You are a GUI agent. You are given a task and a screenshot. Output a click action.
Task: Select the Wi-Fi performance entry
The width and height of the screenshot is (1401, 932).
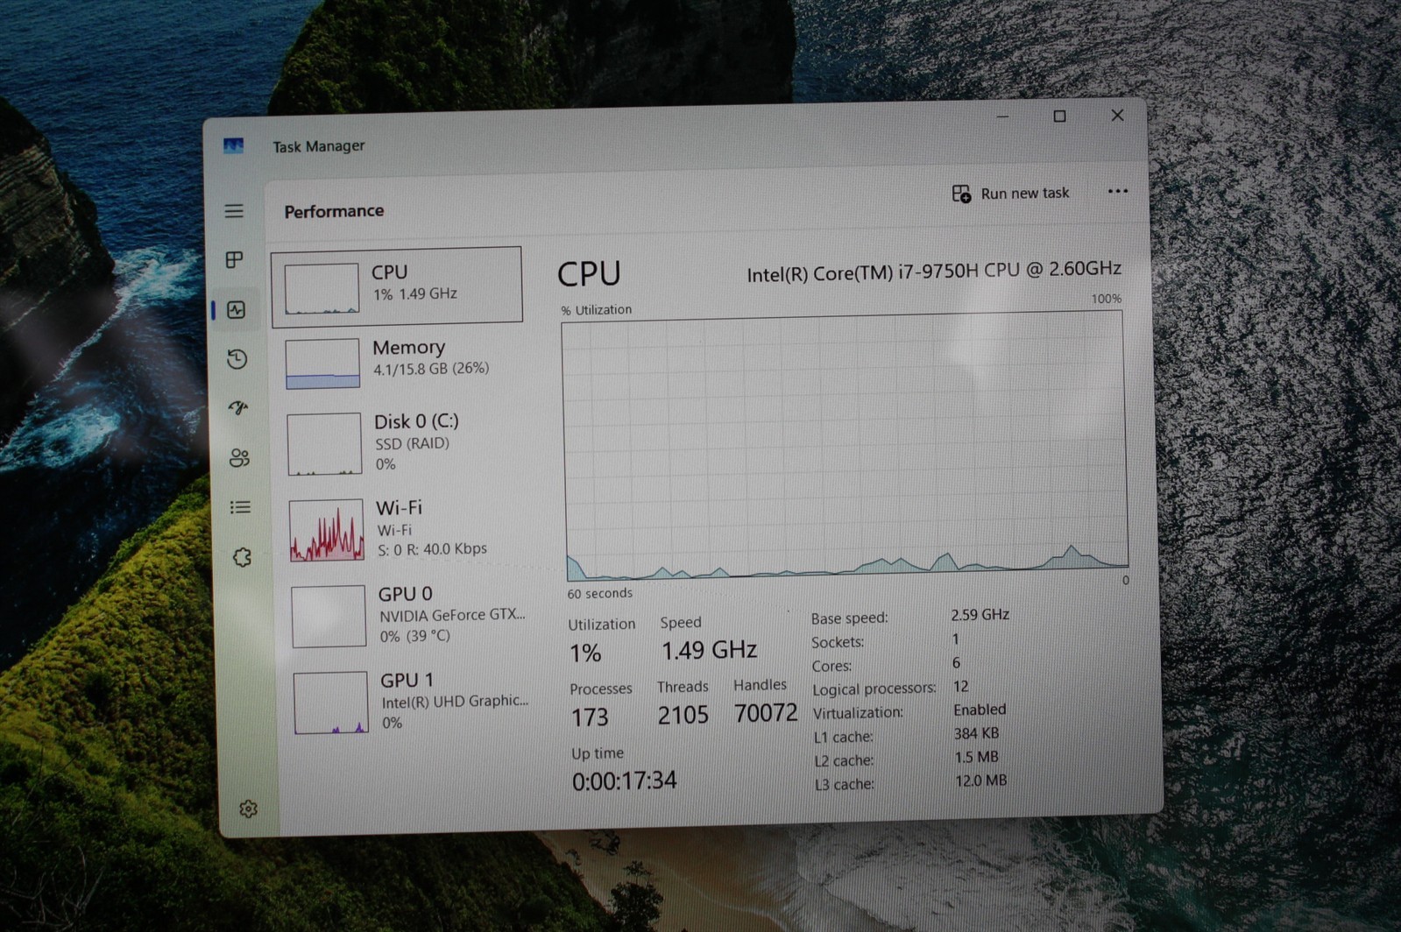coord(403,529)
